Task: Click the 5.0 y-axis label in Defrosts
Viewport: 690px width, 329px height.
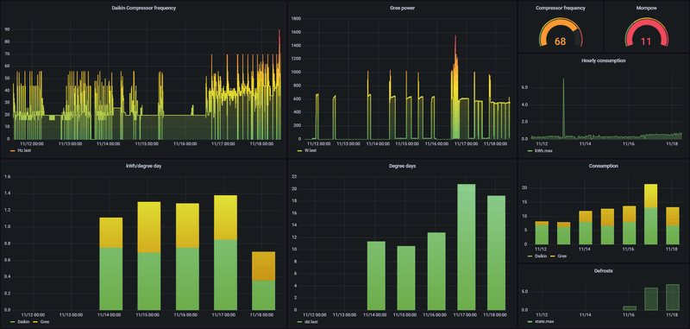Action: coord(524,292)
